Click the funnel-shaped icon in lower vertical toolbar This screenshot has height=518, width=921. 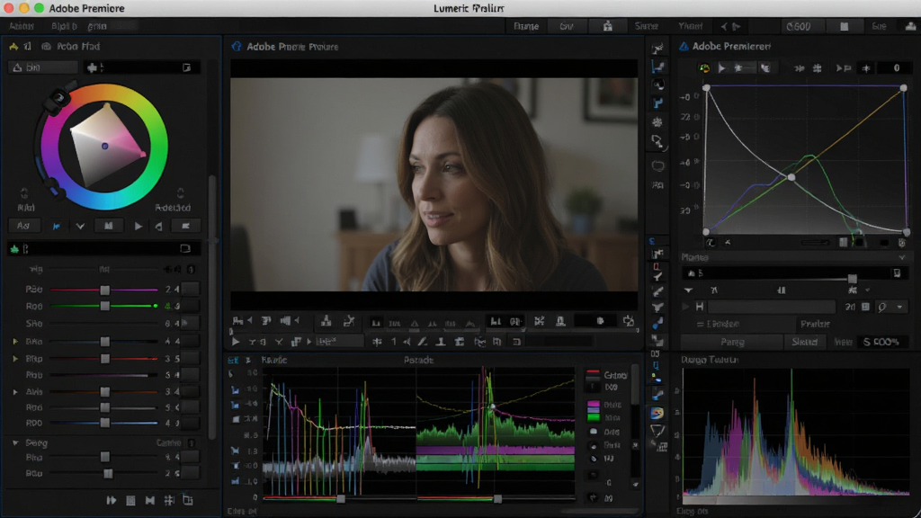pyautogui.click(x=657, y=431)
